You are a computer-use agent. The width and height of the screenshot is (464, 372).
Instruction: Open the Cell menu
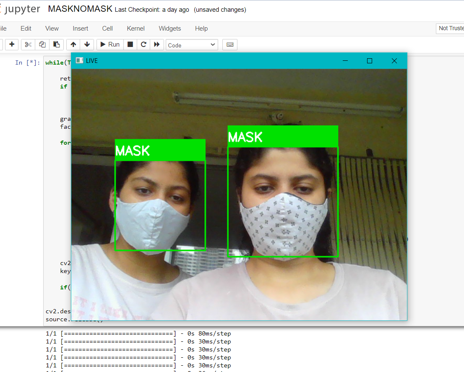coord(107,29)
